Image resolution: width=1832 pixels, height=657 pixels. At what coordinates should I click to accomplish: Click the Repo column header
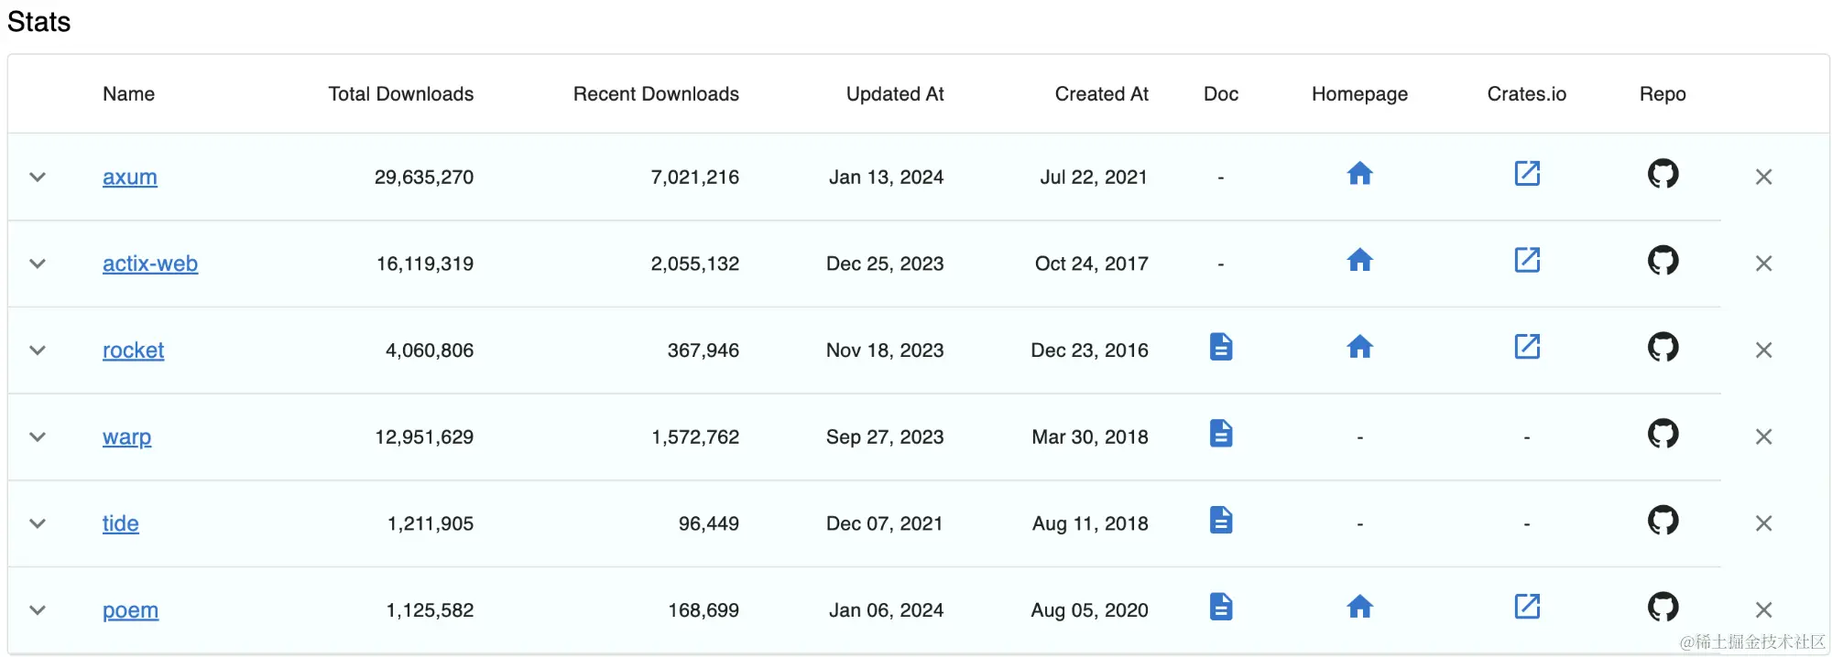[1663, 94]
